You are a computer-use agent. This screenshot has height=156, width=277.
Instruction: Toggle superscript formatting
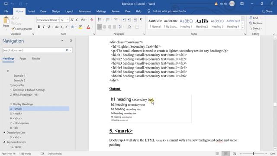coord(67,27)
